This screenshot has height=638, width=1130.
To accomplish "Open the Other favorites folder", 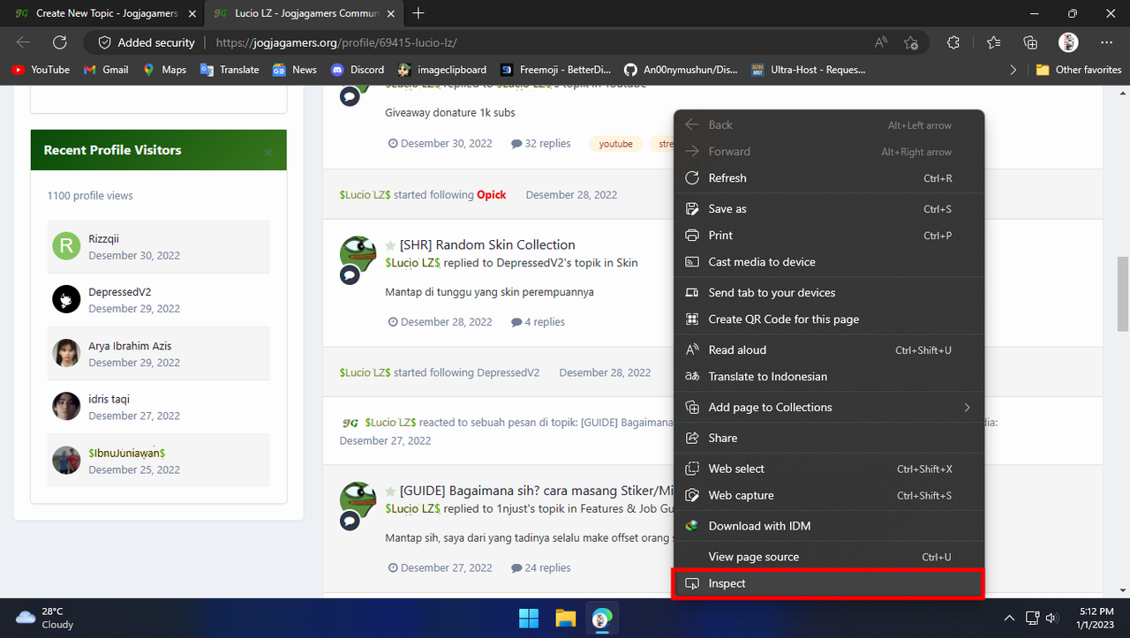I will (x=1079, y=70).
